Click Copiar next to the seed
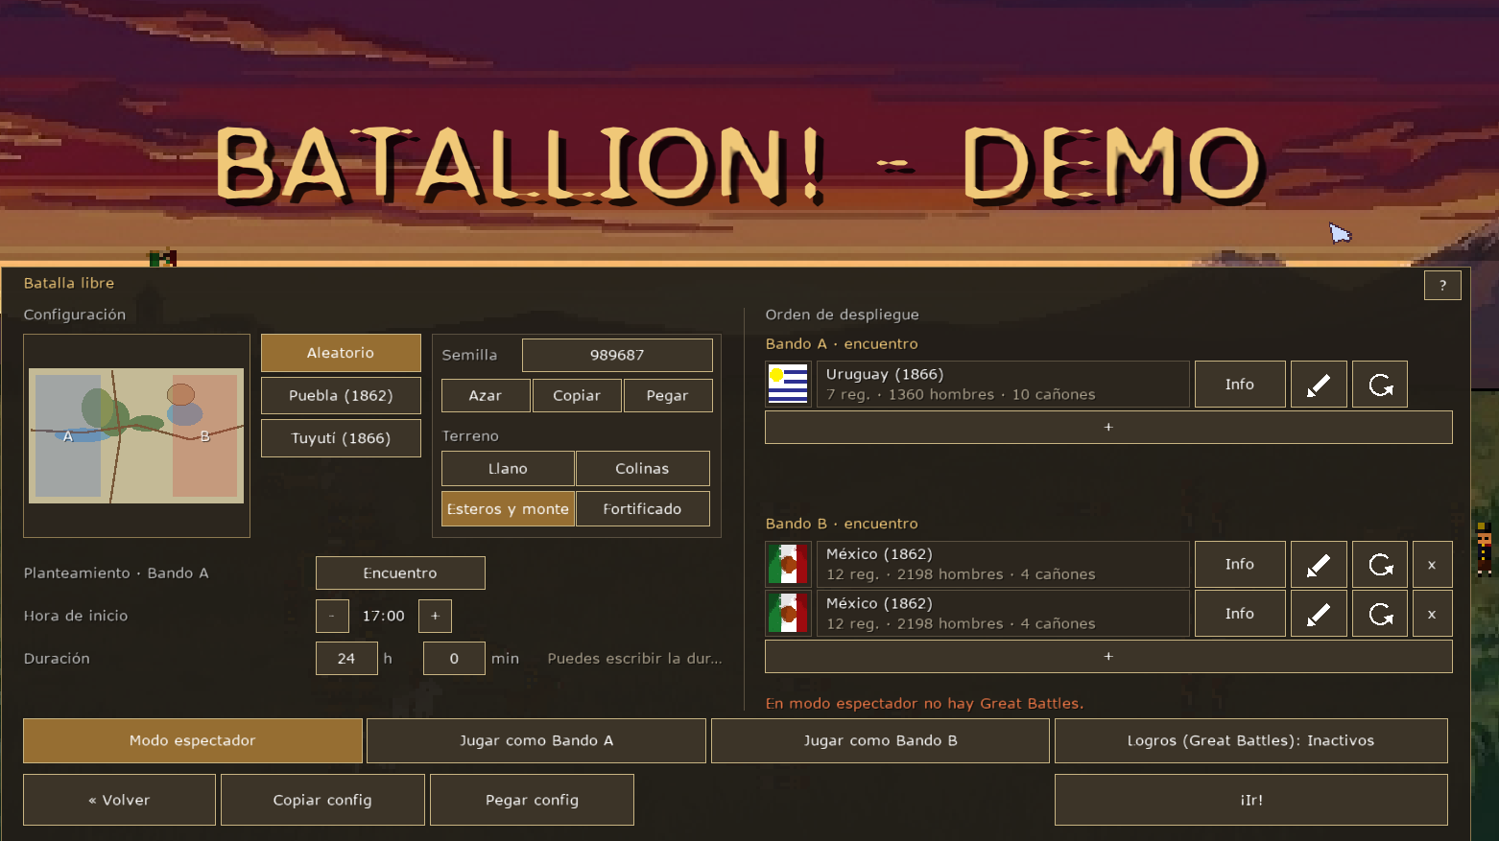 pyautogui.click(x=577, y=396)
